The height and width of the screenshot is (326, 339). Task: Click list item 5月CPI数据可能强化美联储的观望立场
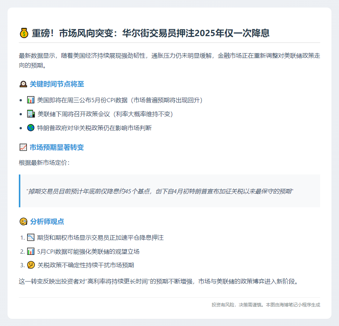(88, 251)
